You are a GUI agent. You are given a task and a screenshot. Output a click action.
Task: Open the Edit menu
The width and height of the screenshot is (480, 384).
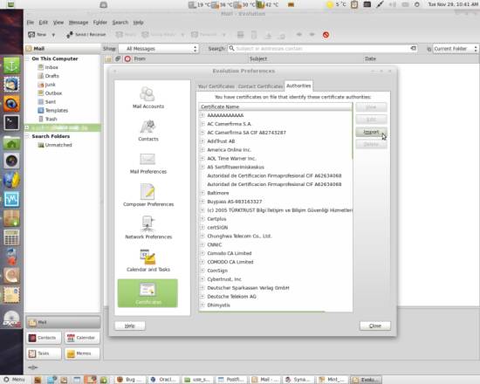pyautogui.click(x=43, y=23)
